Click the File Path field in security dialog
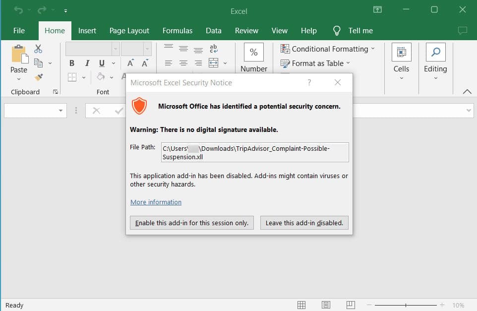Screen dimensions: 477x311 254,152
